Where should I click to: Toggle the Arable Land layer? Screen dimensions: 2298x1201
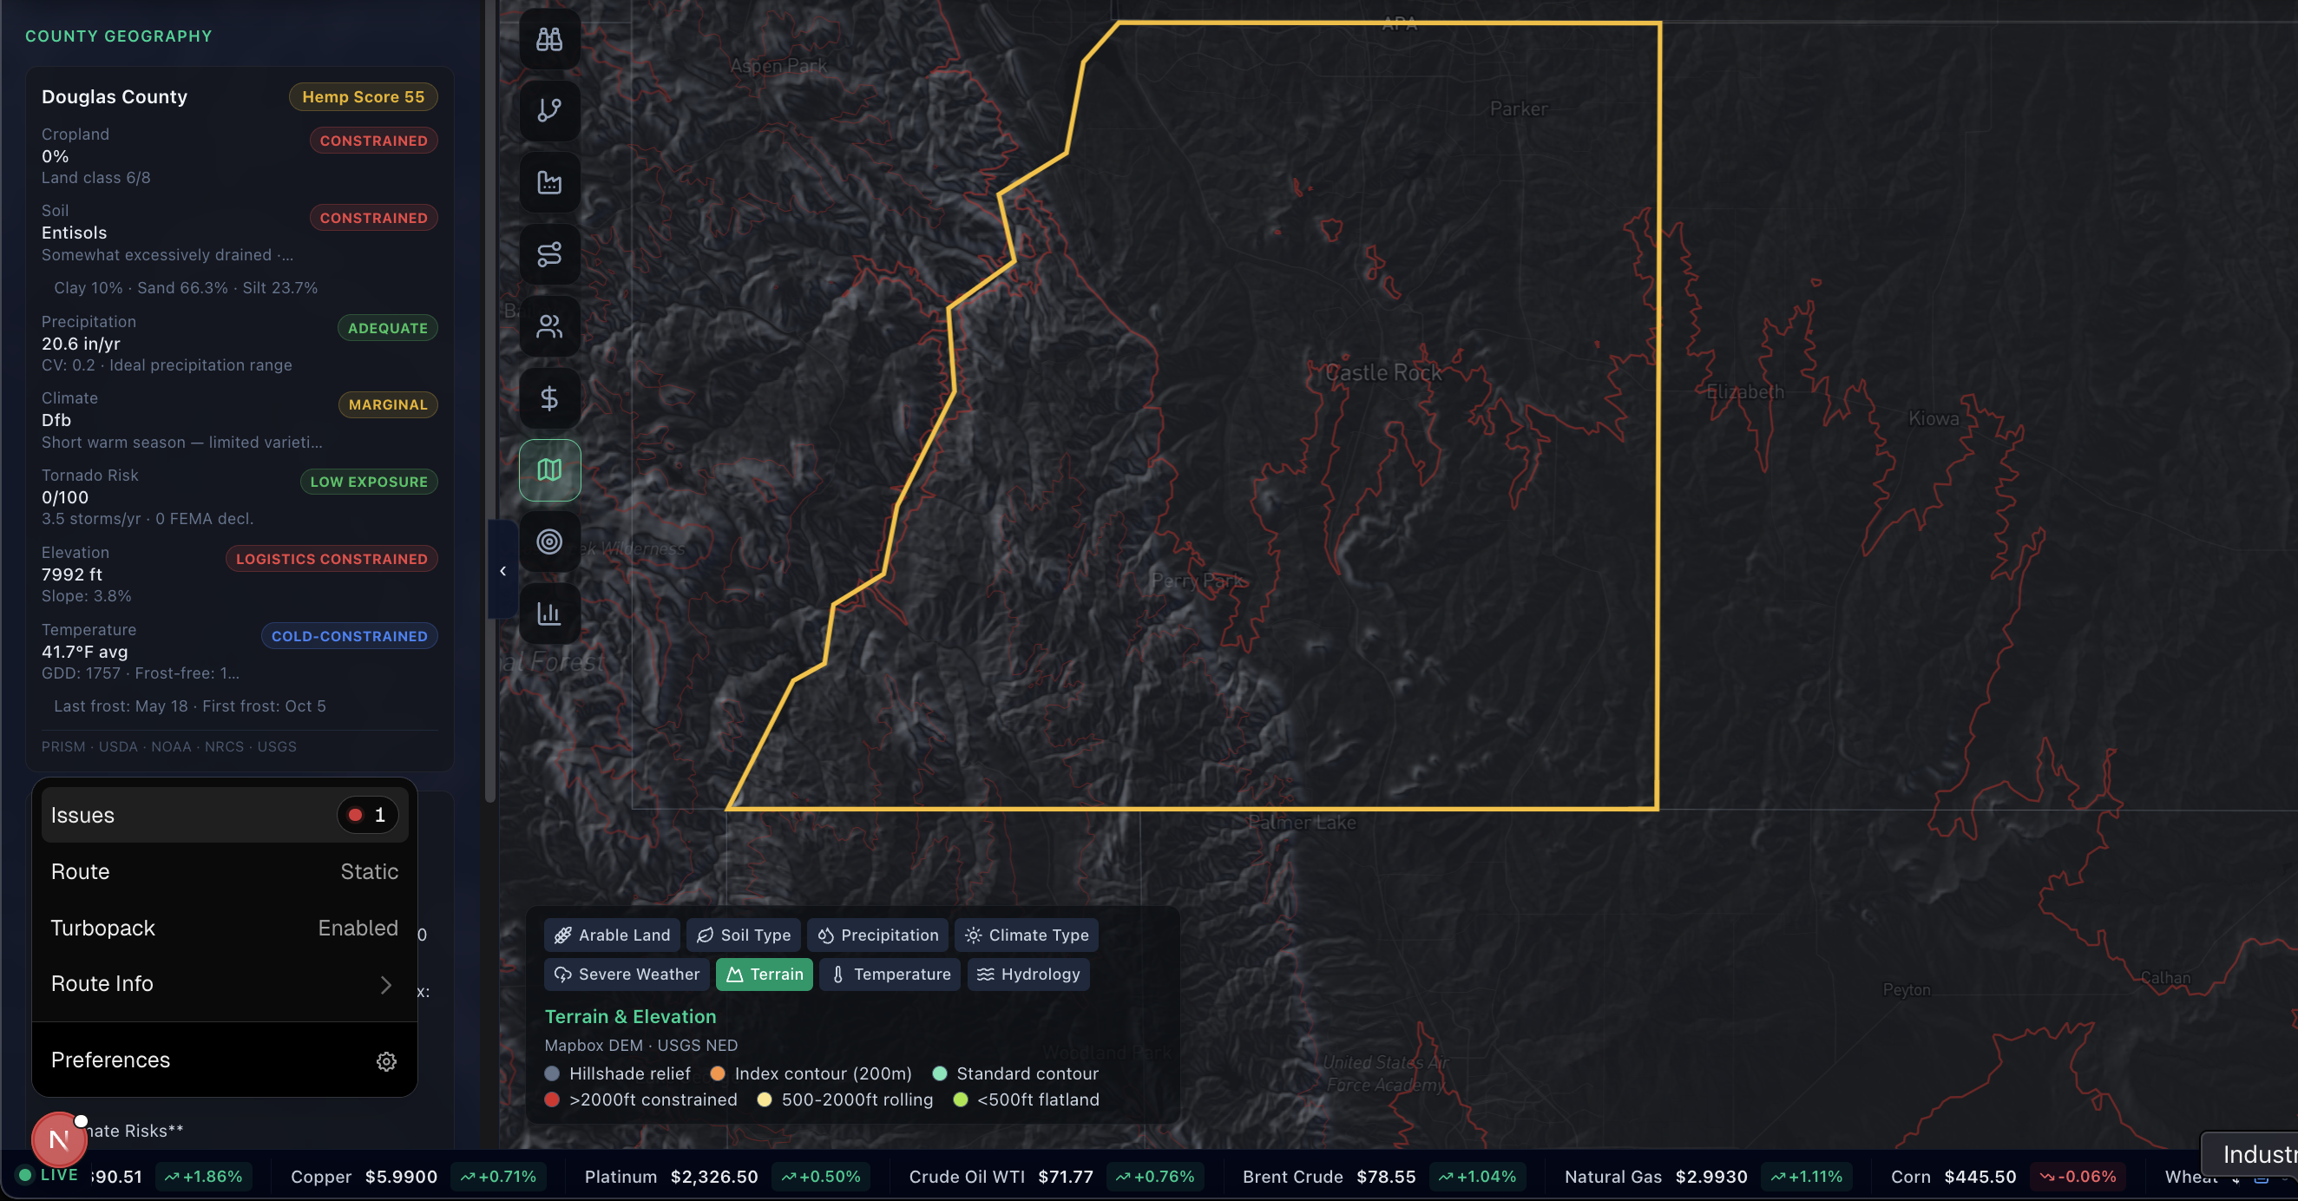click(x=612, y=935)
